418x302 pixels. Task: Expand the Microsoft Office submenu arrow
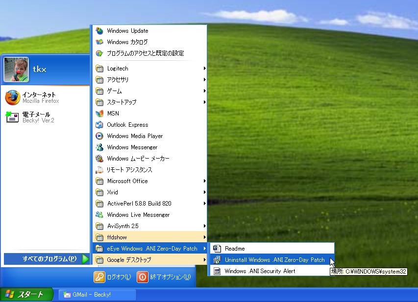pos(204,181)
